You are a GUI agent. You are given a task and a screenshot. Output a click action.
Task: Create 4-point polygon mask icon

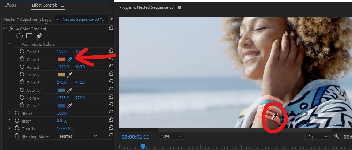click(29, 36)
